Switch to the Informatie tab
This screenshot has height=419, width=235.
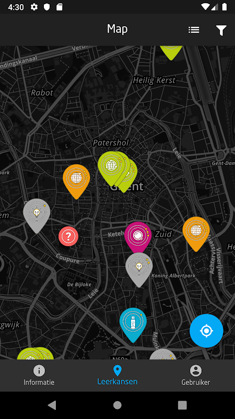(39, 376)
